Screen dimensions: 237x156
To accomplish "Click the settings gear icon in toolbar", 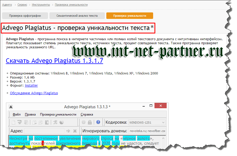I will (x=84, y=122).
